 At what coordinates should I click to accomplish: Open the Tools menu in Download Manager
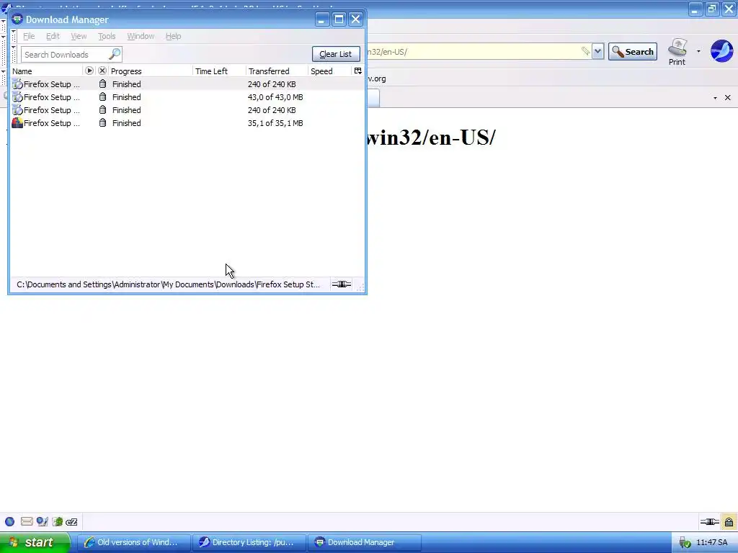(107, 36)
